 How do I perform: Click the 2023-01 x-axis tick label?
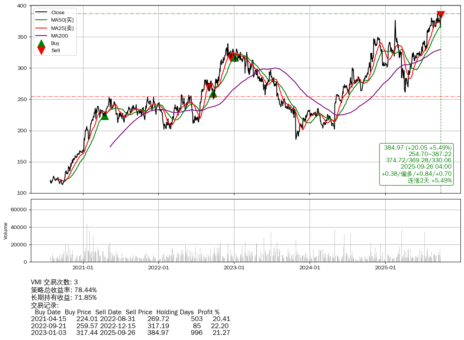[234, 267]
